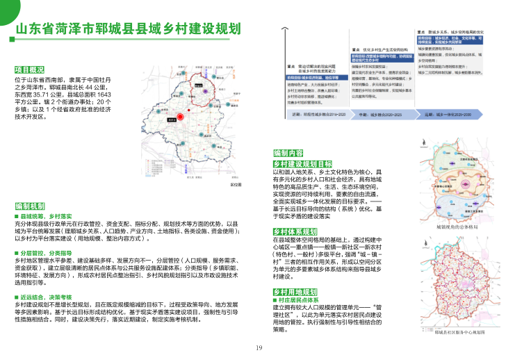Image resolution: width=515 pixels, height=362 pixels.
Task: Click the paragraph starting 充分体现县级行政单元
Action: point(127,231)
